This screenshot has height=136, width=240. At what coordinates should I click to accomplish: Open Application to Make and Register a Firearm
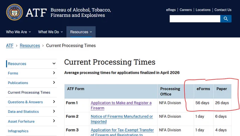point(121,105)
